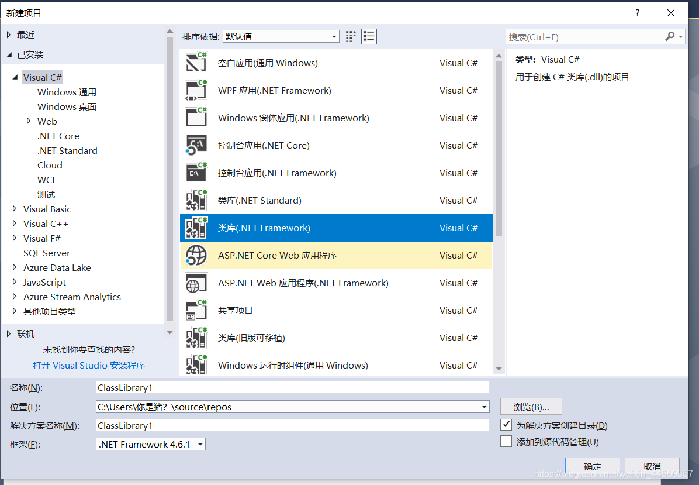Image resolution: width=699 pixels, height=485 pixels.
Task: Open the 排序依据 默认值 dropdown
Action: [x=281, y=37]
